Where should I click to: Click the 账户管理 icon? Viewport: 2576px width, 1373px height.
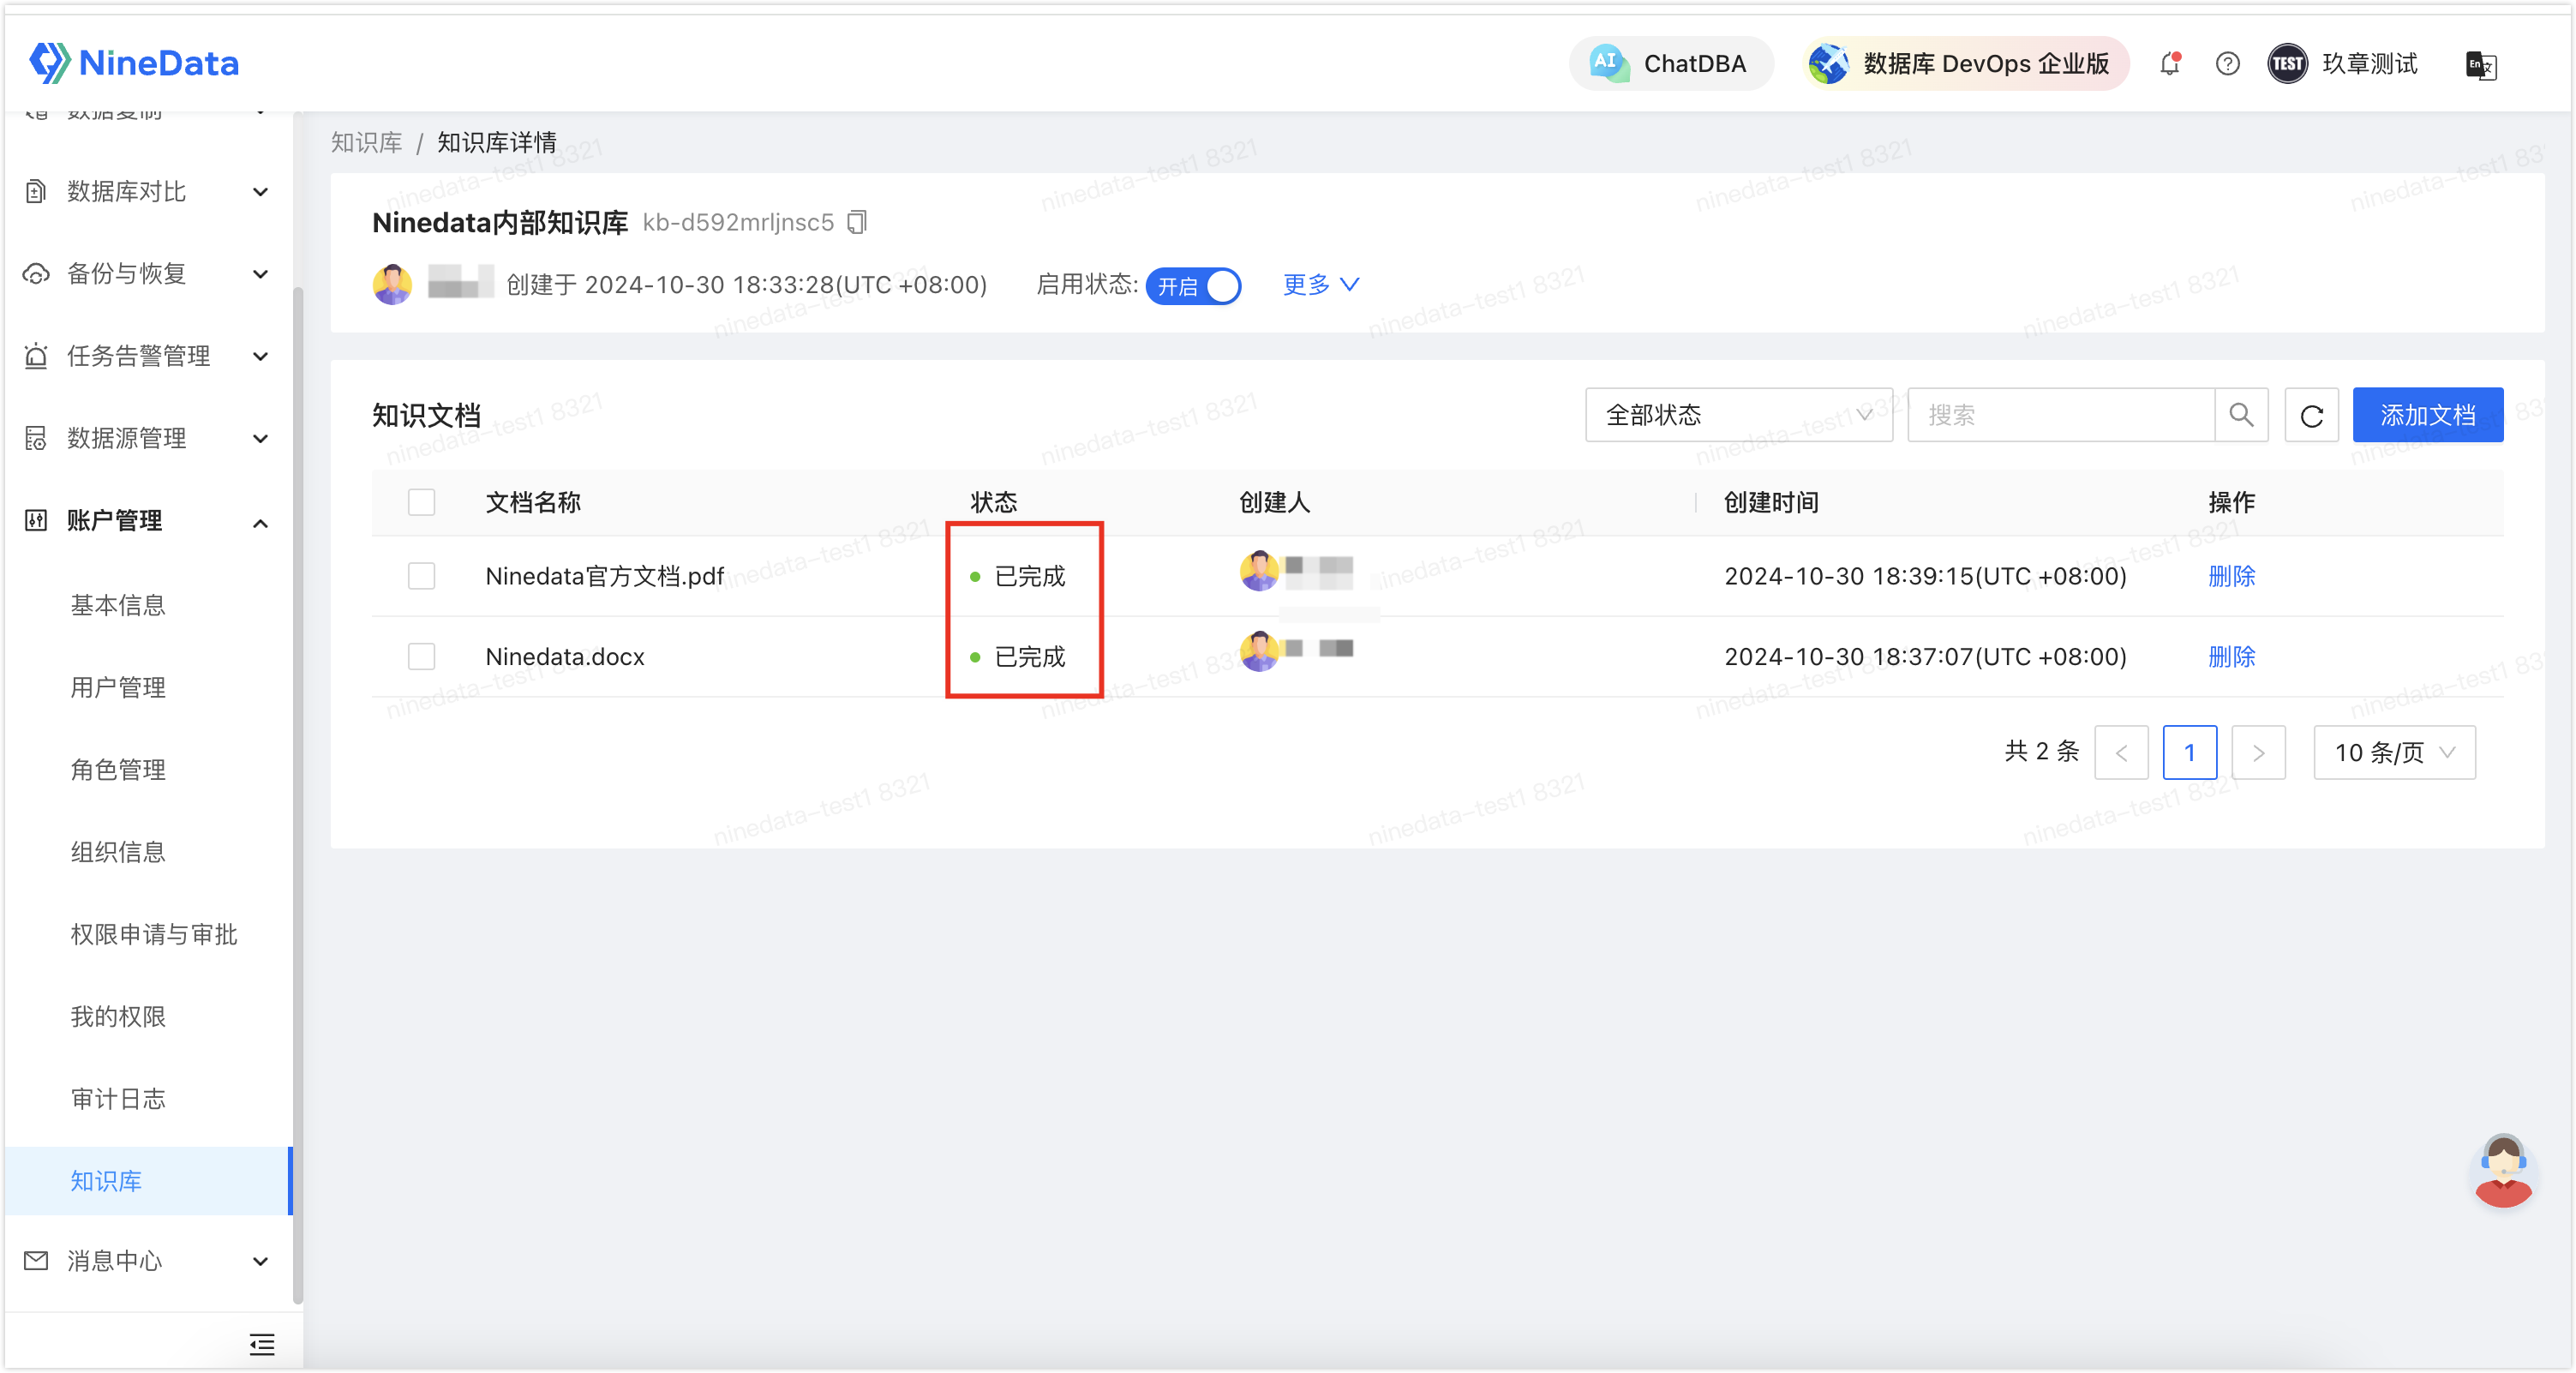pyautogui.click(x=36, y=520)
